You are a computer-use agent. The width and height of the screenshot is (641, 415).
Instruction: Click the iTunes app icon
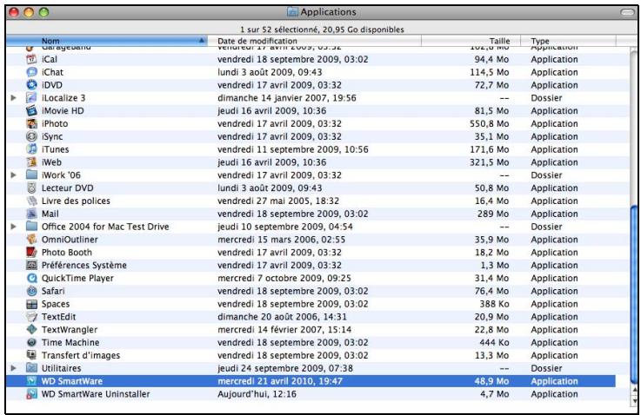point(31,149)
